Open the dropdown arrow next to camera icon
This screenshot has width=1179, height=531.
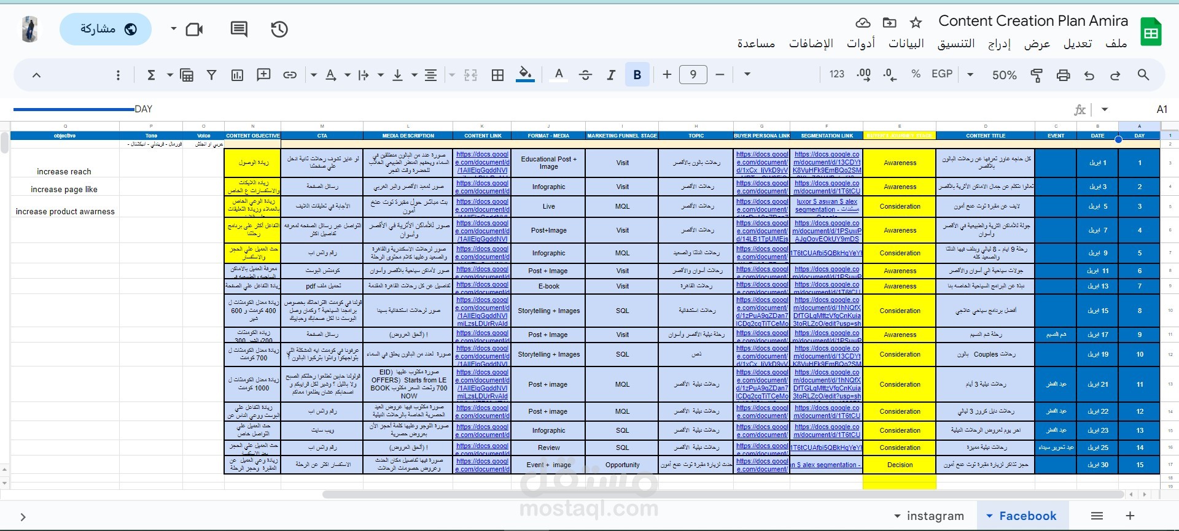point(174,29)
